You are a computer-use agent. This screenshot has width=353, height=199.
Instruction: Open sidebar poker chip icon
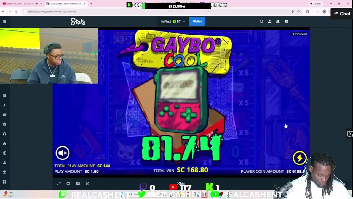coord(4,153)
